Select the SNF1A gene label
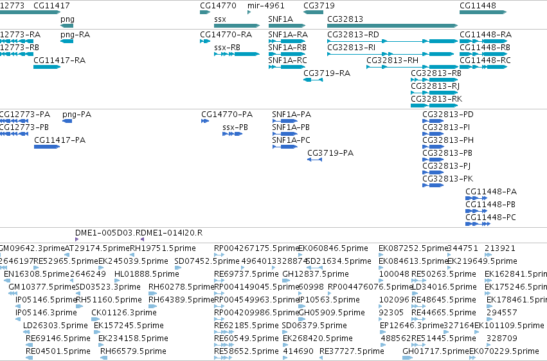Image resolution: width=547 pixels, height=361 pixels. [280, 19]
